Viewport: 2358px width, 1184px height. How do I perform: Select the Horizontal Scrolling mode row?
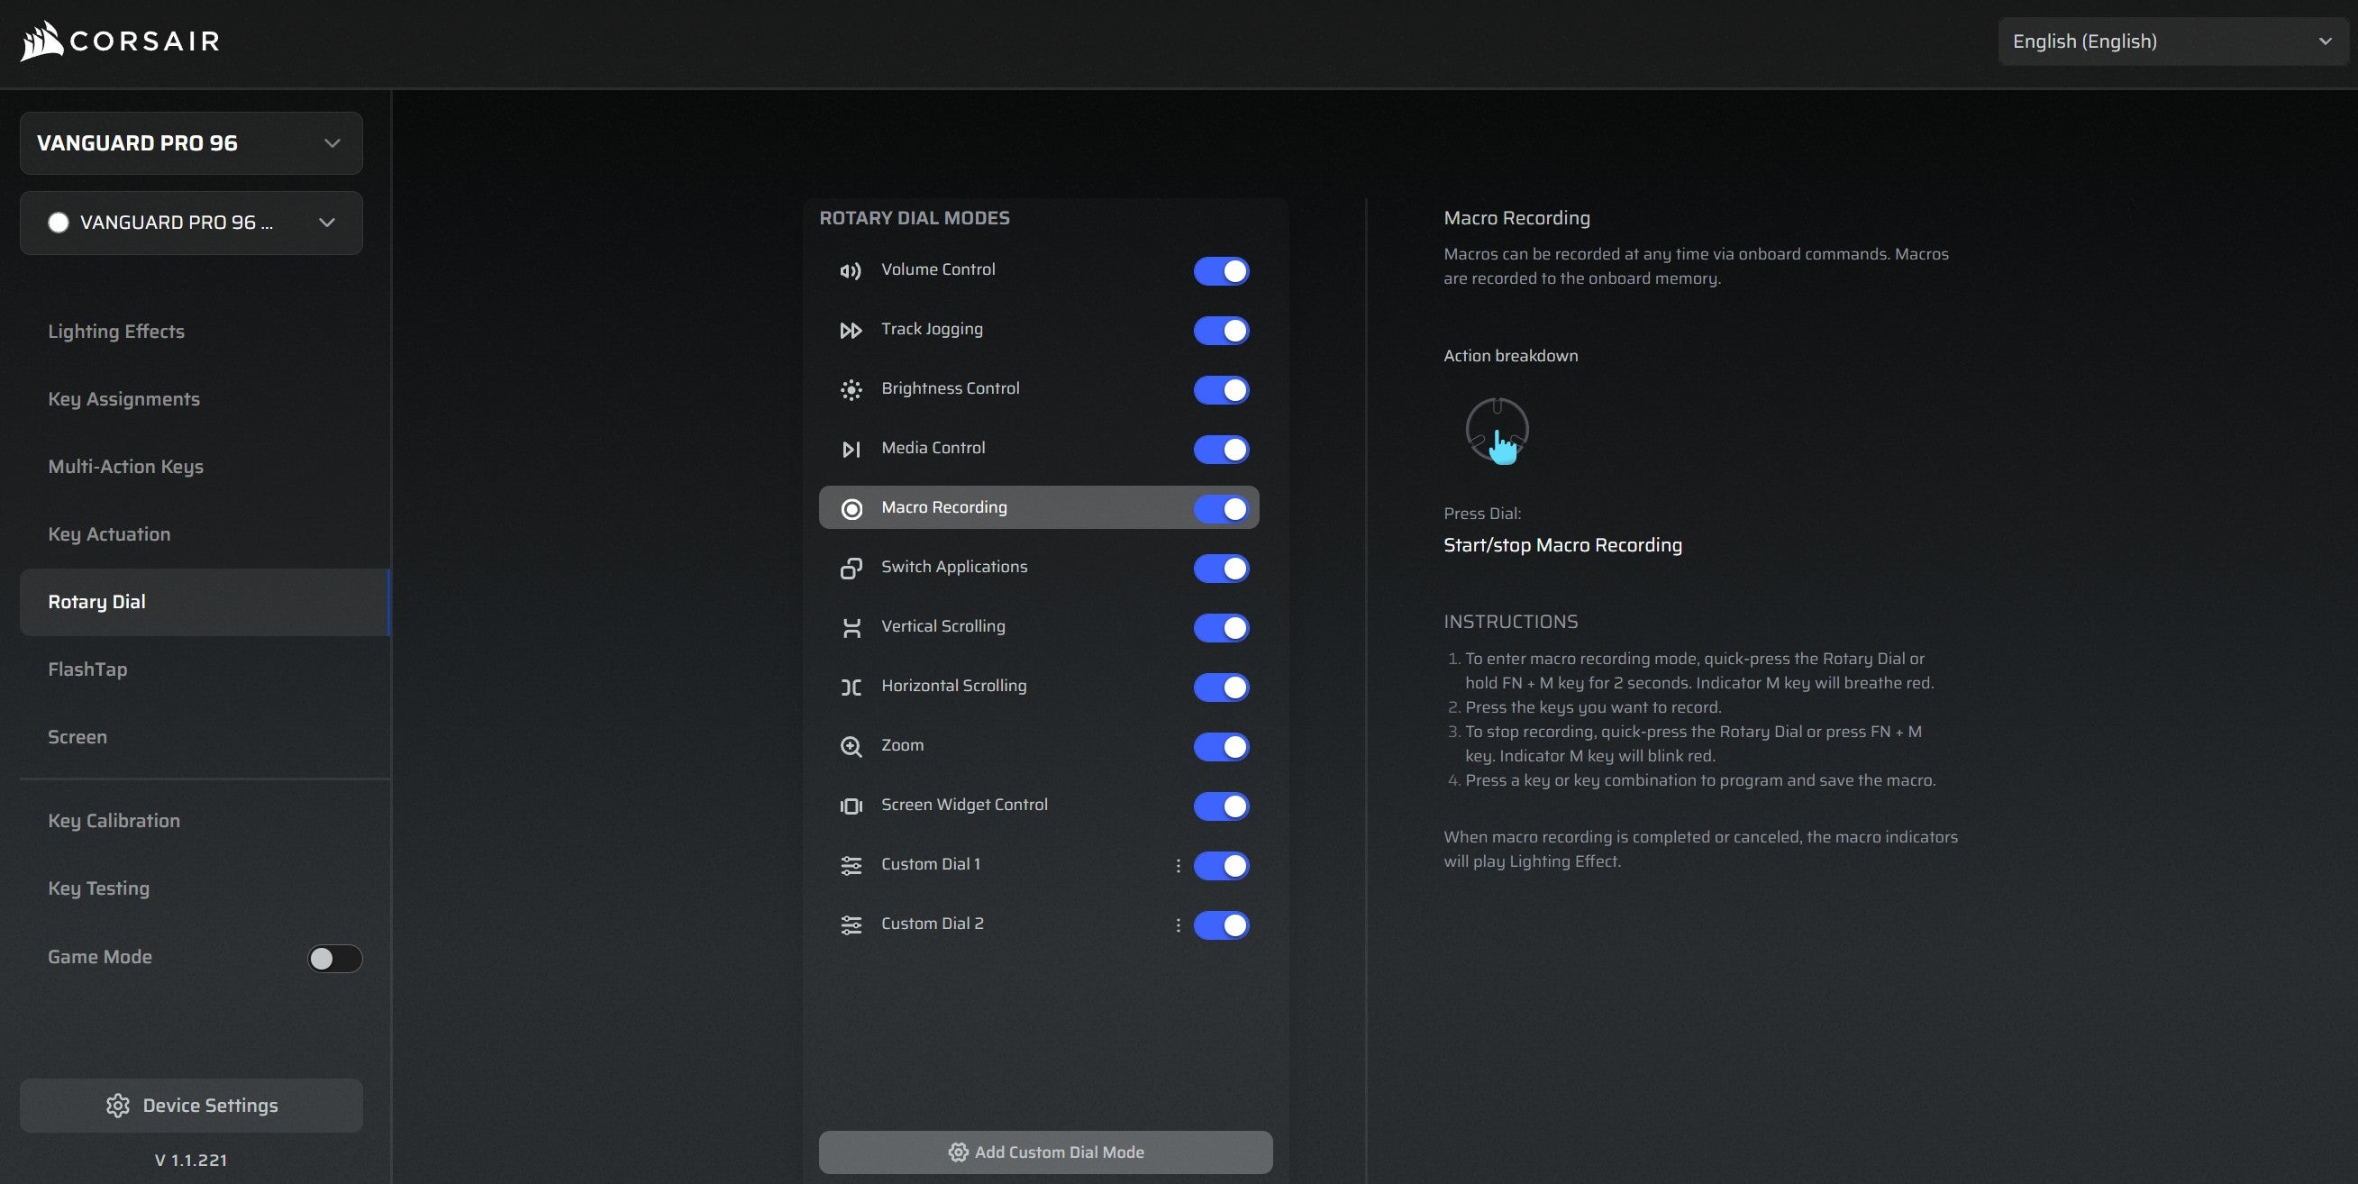(x=997, y=687)
